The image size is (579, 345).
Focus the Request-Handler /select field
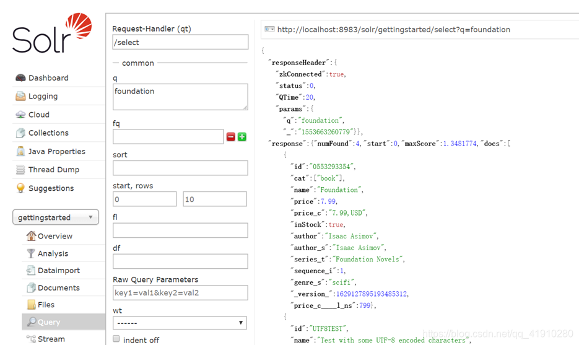tap(180, 42)
